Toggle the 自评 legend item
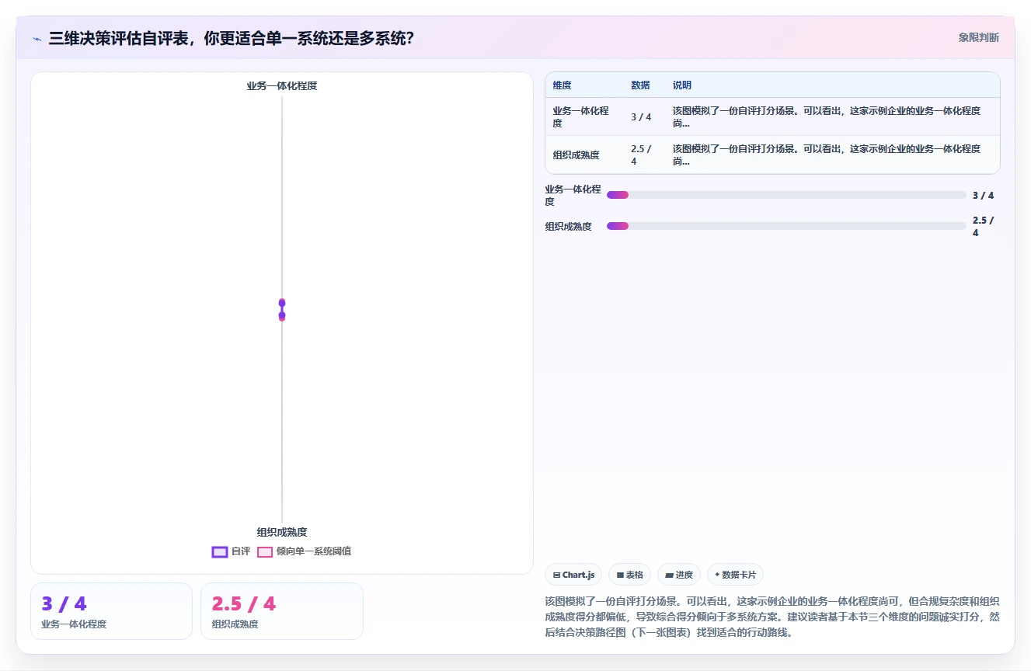 coord(232,551)
